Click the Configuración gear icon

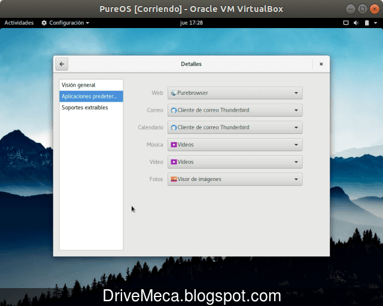pos(44,23)
